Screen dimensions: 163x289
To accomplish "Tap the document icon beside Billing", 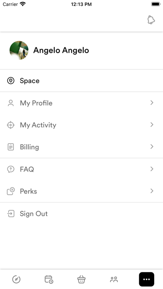I will pyautogui.click(x=11, y=147).
